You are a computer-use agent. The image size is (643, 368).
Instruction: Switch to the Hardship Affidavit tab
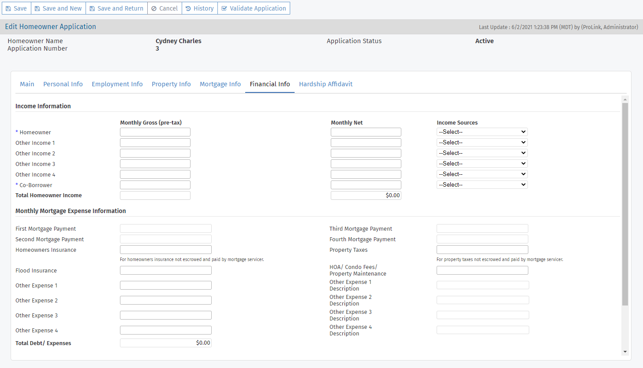point(325,84)
